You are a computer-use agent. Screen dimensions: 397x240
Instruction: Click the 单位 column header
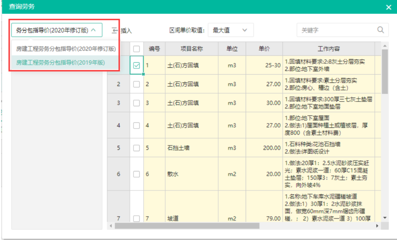click(232, 49)
